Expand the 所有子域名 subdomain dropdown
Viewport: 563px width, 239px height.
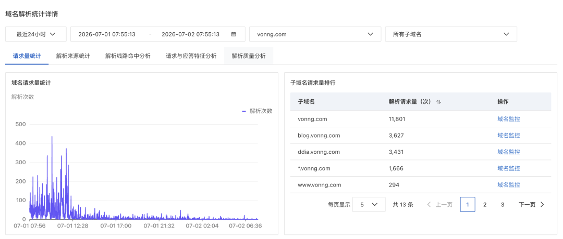click(x=451, y=34)
